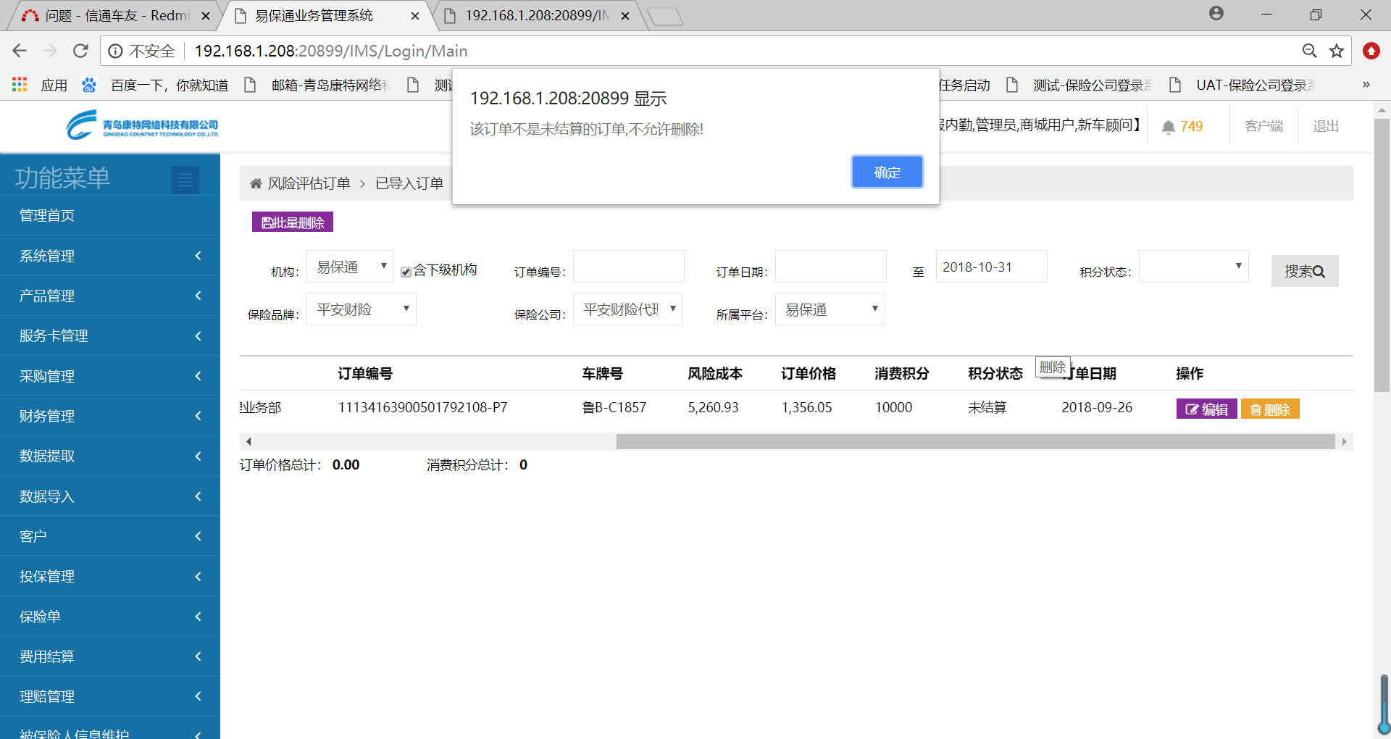
Task: Expand the 系统管理 sidebar menu
Action: [110, 256]
